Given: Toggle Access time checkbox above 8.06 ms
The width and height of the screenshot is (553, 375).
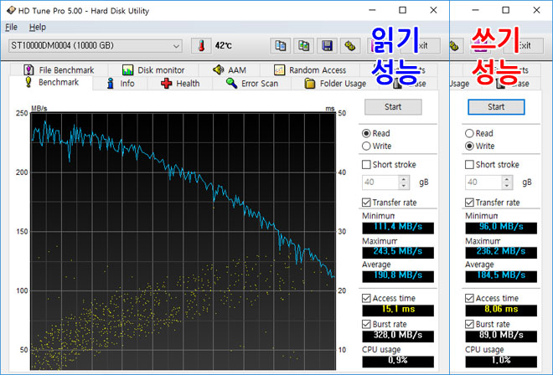Looking at the screenshot, I should tap(469, 298).
